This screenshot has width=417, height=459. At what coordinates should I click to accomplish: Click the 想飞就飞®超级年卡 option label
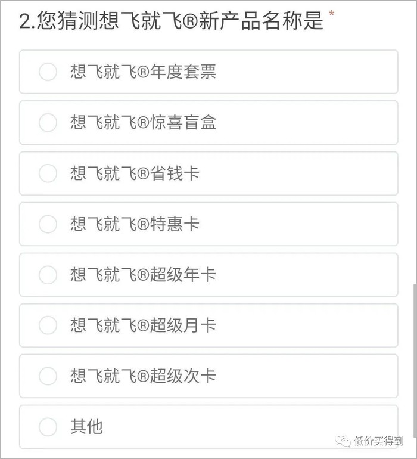(143, 275)
